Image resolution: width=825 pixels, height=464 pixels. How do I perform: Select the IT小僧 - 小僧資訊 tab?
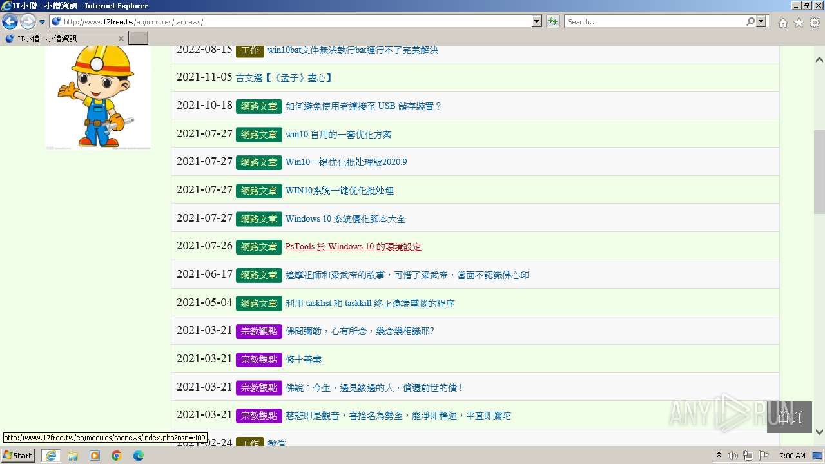pyautogui.click(x=64, y=39)
